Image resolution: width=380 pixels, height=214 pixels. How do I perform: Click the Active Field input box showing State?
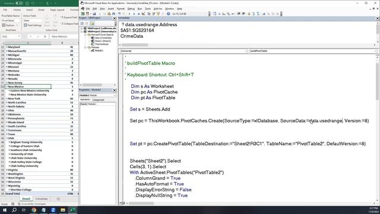tap(33, 21)
